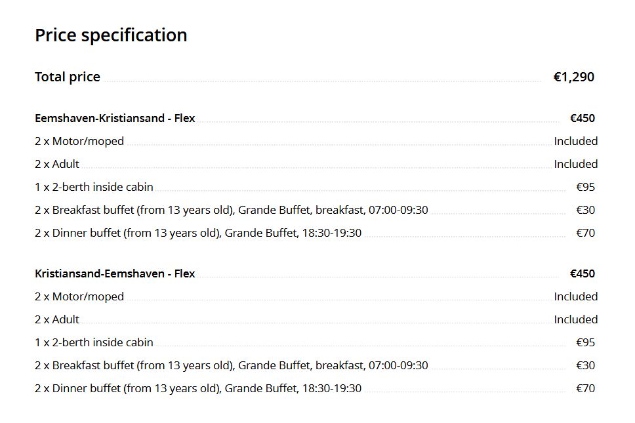Click the Dinner buffet line under Eemshaven-Kristiansand
Screen dimensions: 635x423
(197, 233)
